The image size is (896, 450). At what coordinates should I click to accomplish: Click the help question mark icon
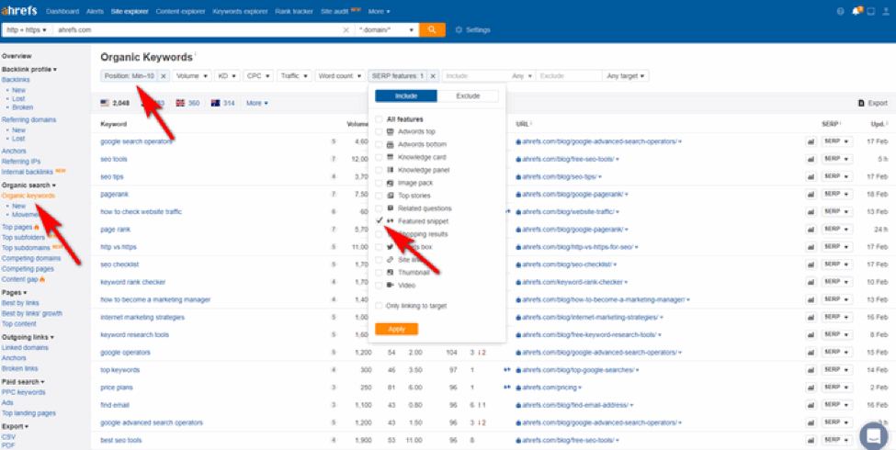pos(840,11)
